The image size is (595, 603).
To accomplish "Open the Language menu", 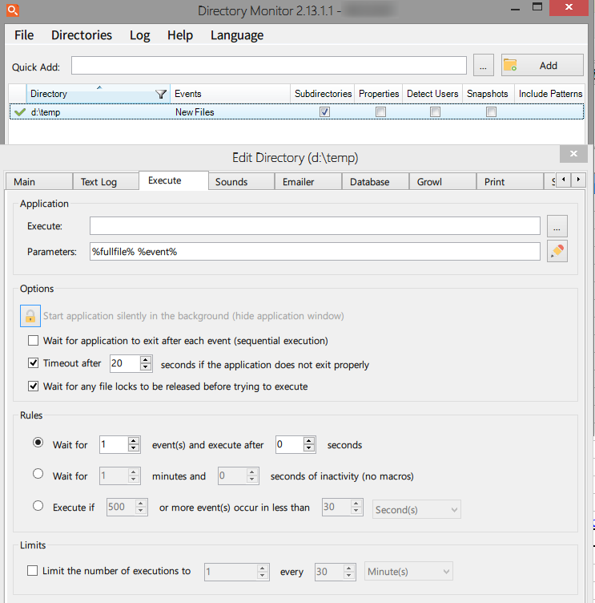I will pos(236,35).
